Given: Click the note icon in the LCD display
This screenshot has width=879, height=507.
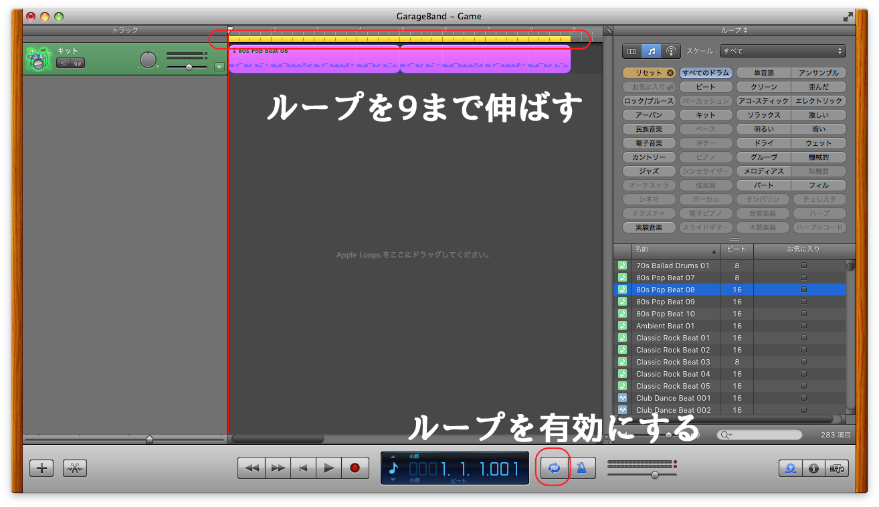Looking at the screenshot, I should (393, 468).
